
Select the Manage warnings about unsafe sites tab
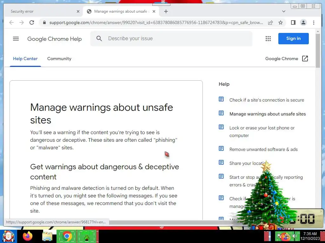[121, 11]
